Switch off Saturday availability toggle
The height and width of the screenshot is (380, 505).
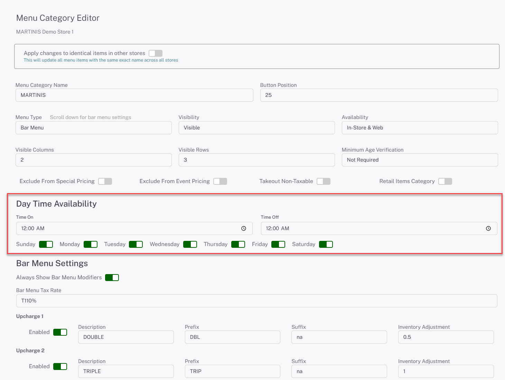point(326,244)
